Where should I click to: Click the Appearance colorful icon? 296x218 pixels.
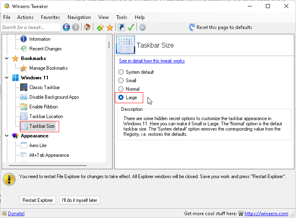(x=15, y=136)
